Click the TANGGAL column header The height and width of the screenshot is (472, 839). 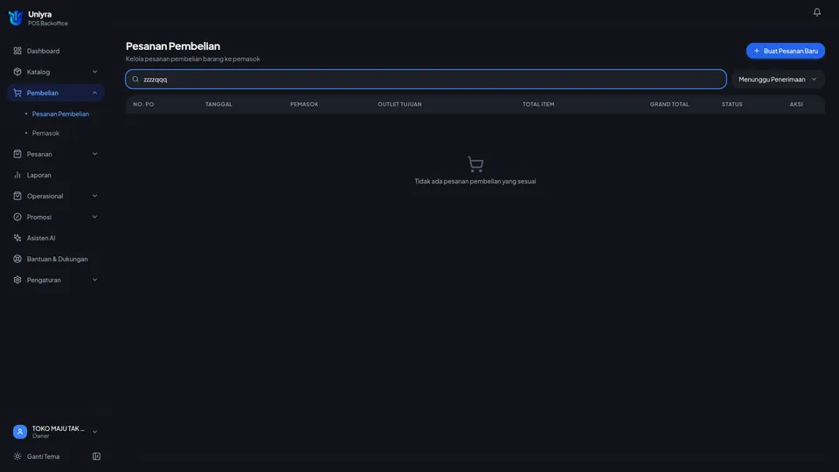[x=218, y=104]
